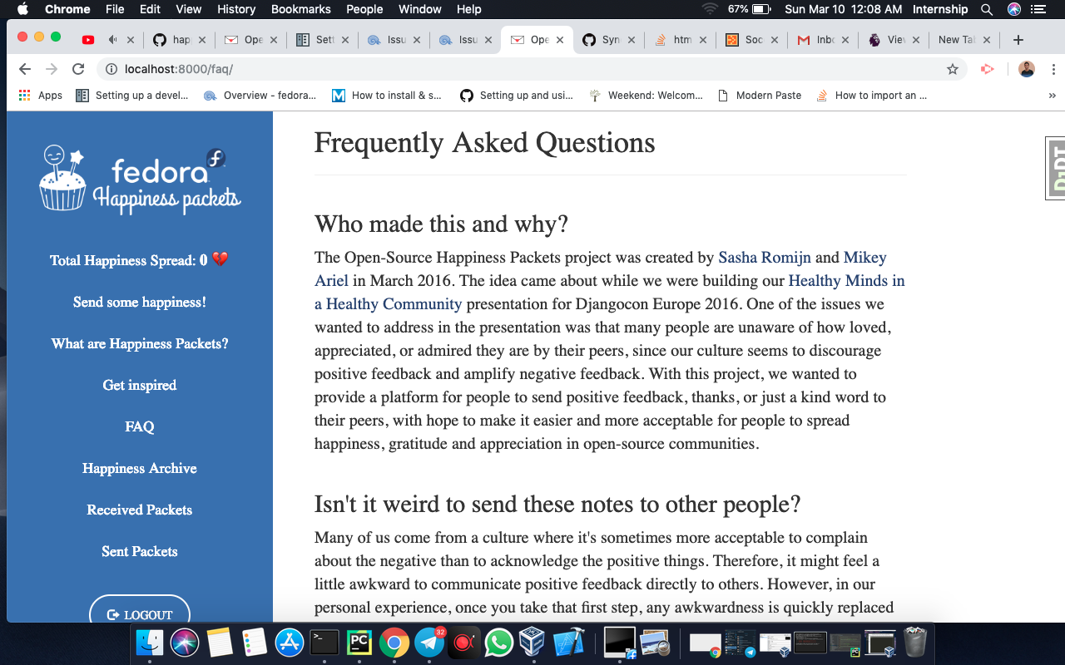Open Finder from the dock
Viewport: 1065px width, 665px height.
(x=150, y=642)
